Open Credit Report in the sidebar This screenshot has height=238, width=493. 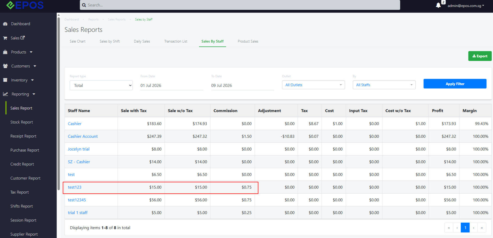(22, 164)
